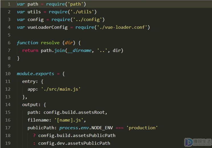
Task: Click the config variable name on line 3
Action: (x=36, y=20)
